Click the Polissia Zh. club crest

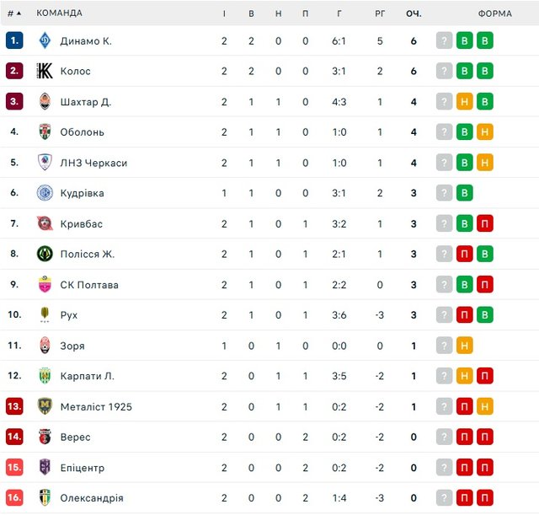[45, 254]
